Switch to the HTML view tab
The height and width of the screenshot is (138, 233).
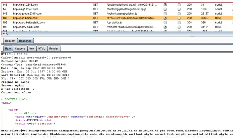click(x=42, y=49)
